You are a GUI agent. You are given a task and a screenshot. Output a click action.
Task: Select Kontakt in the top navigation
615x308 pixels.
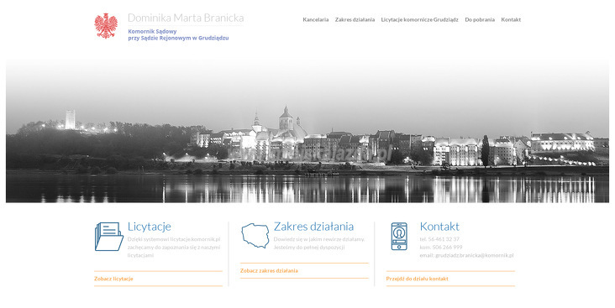click(511, 19)
